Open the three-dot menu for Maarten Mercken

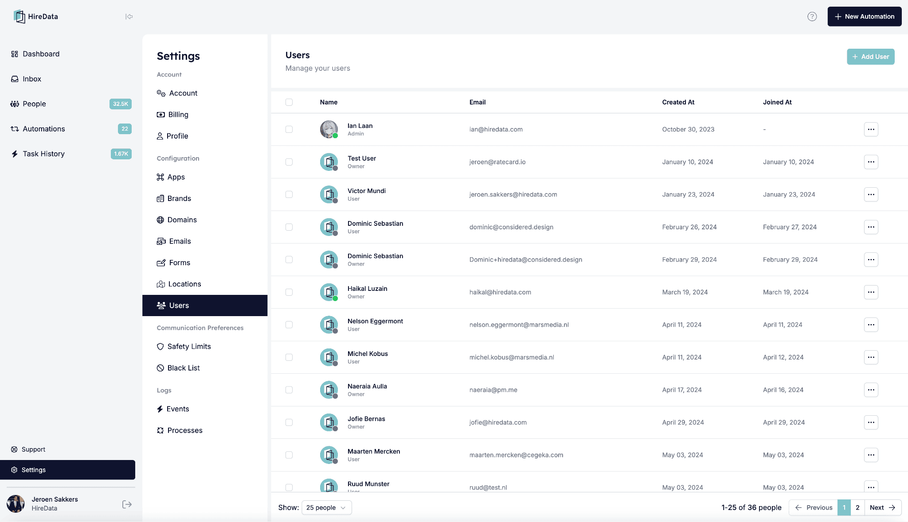871,455
